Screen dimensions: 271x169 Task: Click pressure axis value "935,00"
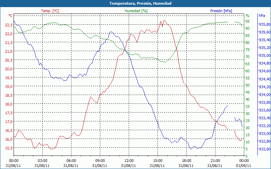tap(265, 55)
